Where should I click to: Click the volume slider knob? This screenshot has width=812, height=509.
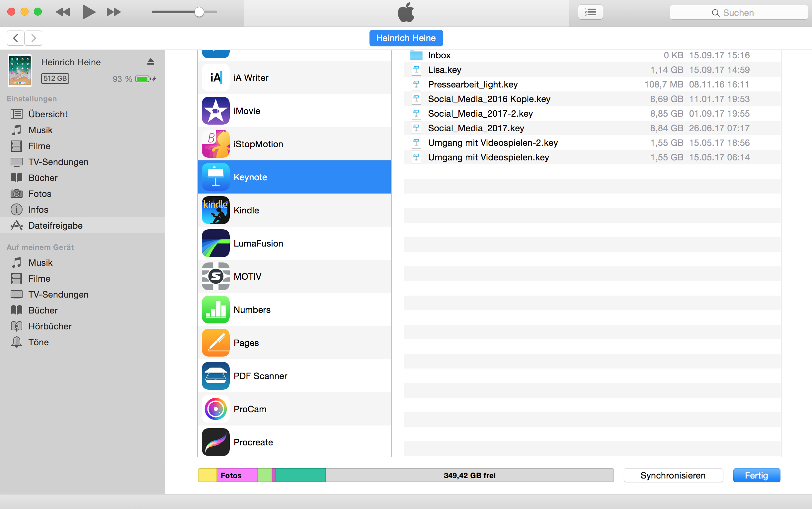(x=199, y=12)
